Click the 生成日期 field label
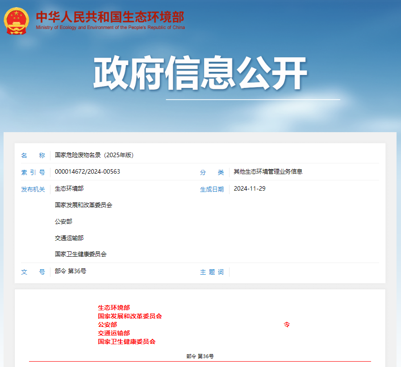Viewport: 401px width, 367px height. click(x=212, y=189)
